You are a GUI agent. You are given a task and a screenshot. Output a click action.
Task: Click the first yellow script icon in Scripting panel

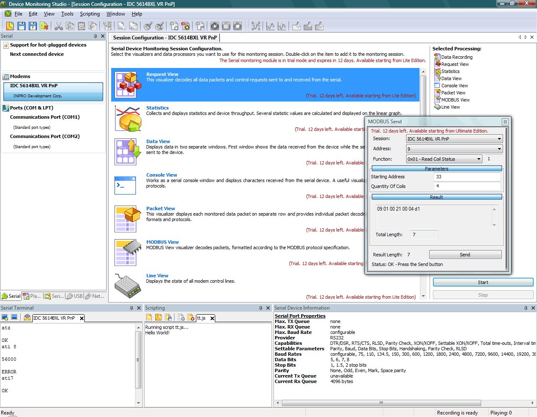149,317
